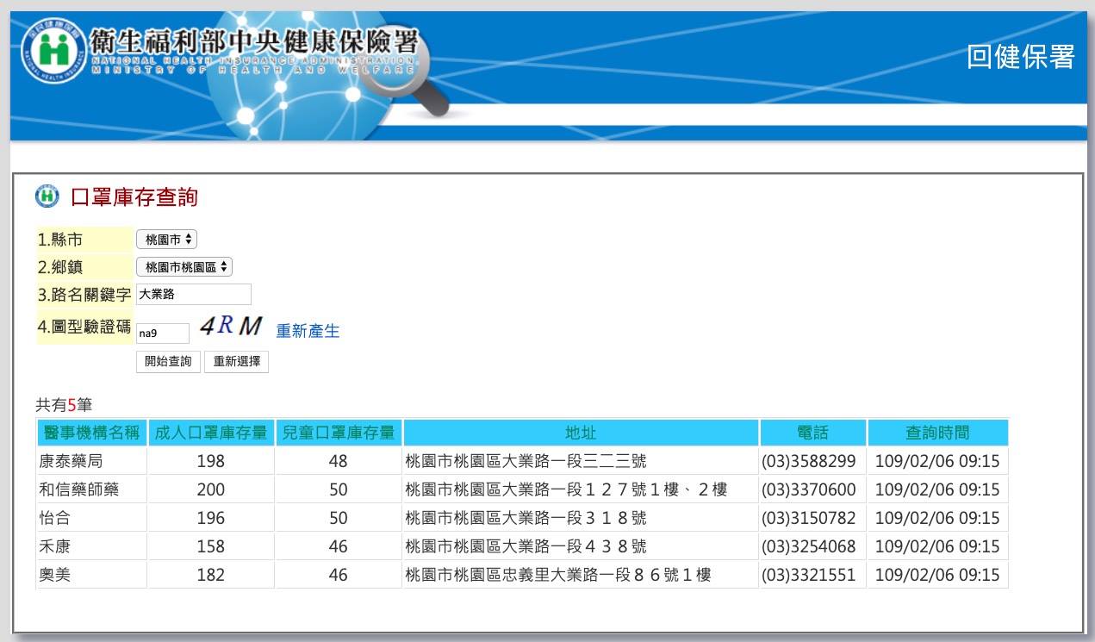This screenshot has height=642, width=1095.
Task: Click address 忠義里大業路一段86號1樓
Action: click(558, 575)
